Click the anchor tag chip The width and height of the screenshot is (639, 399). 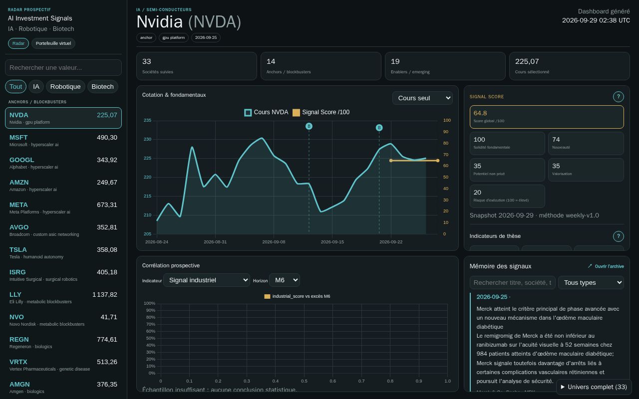146,37
